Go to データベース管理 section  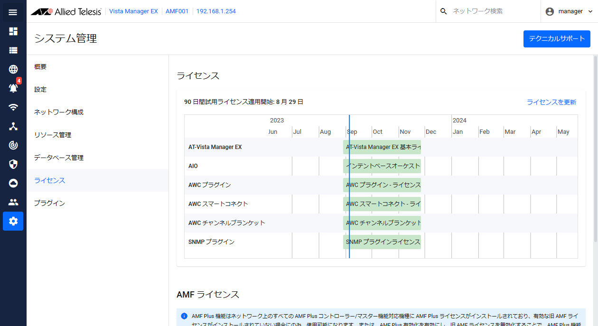tap(59, 158)
